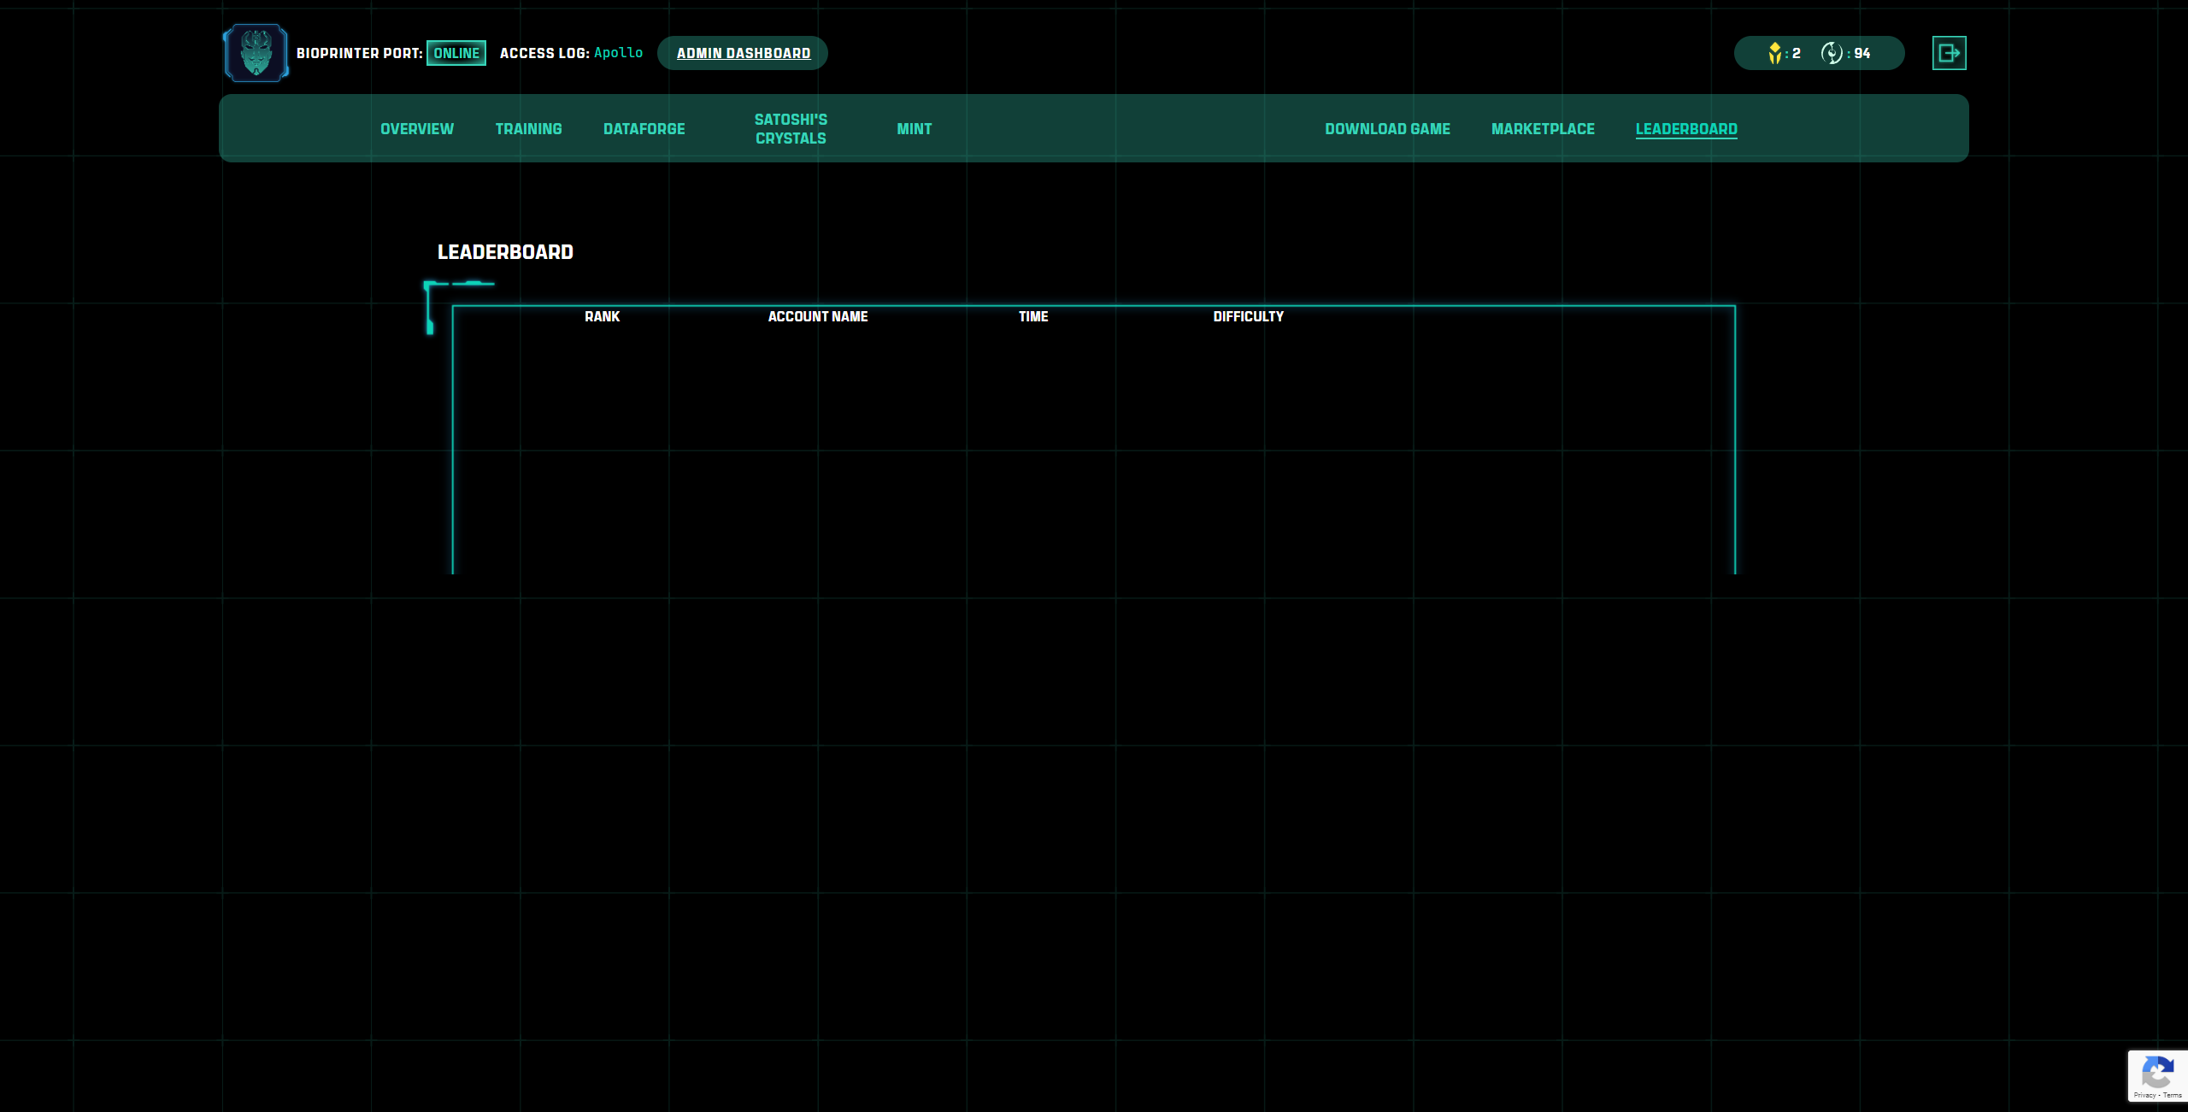
Task: Select the Leaderboard nav item
Action: (x=1685, y=129)
